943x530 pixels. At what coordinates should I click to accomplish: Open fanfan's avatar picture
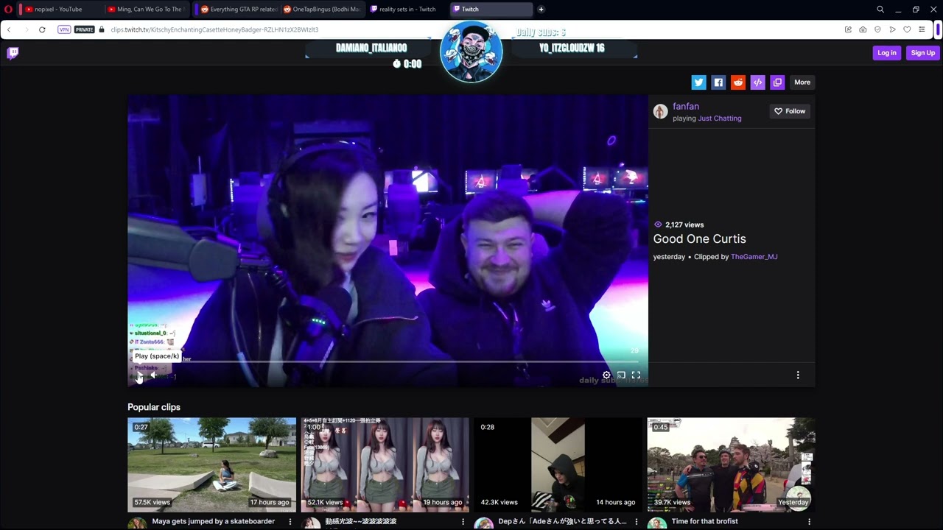[x=660, y=111]
